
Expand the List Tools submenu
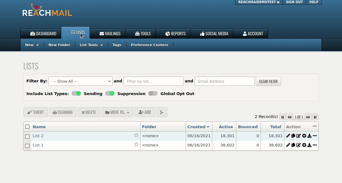point(91,45)
